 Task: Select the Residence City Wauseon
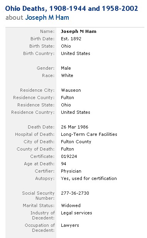[71, 90]
